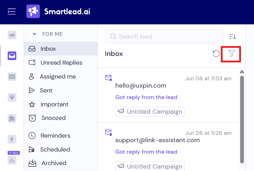Toggle the hamburger sidebar menu
Viewport: 254px width, 171px height.
click(12, 11)
